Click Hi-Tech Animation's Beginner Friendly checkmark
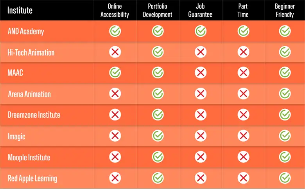The image size is (305, 189). coord(285,52)
